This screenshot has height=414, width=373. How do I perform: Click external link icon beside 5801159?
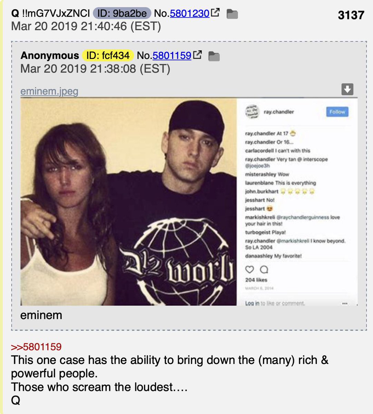pyautogui.click(x=197, y=55)
